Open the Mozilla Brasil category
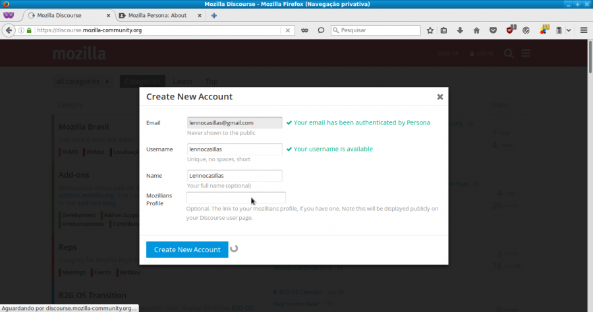The height and width of the screenshot is (312, 593). [x=84, y=127]
